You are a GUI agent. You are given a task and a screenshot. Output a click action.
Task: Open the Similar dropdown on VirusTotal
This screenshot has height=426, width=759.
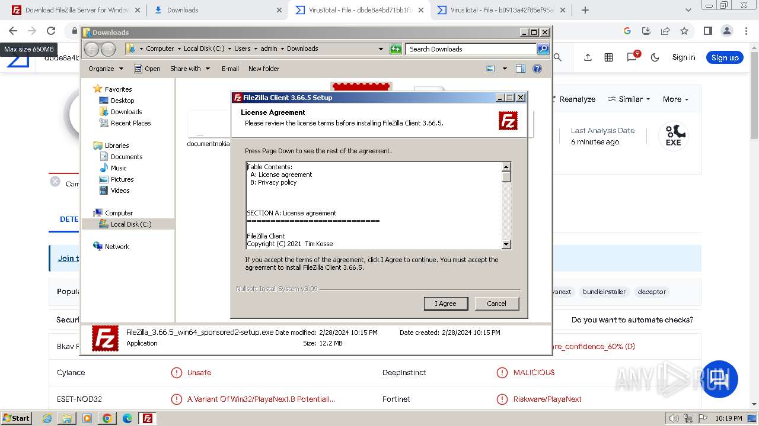coord(629,99)
